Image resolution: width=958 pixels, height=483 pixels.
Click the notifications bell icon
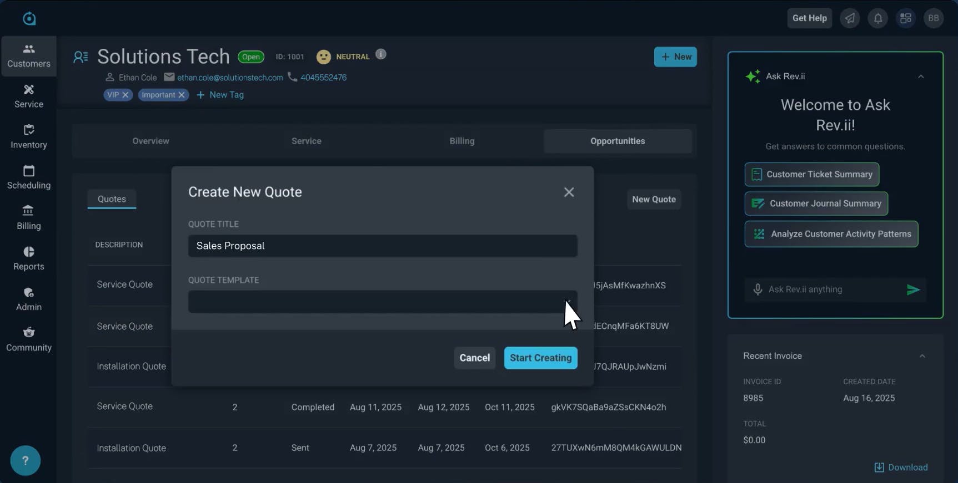(x=877, y=18)
